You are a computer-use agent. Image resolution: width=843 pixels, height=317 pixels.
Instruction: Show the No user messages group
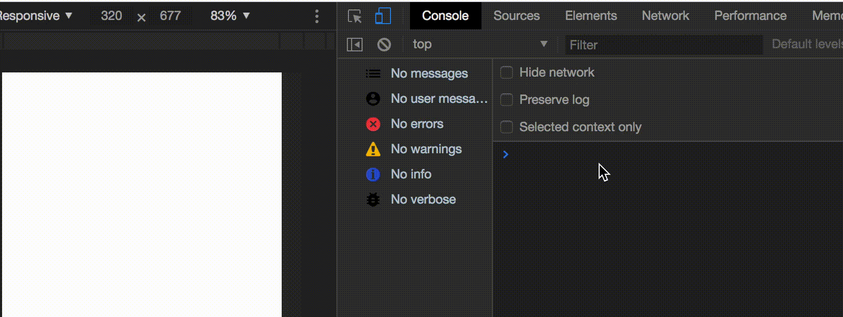(427, 99)
